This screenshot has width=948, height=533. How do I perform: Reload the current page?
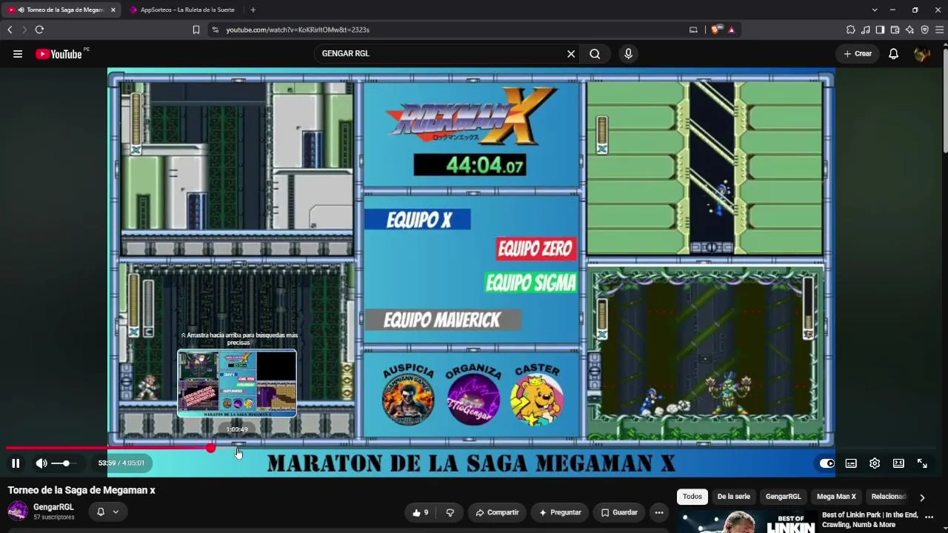tap(39, 30)
